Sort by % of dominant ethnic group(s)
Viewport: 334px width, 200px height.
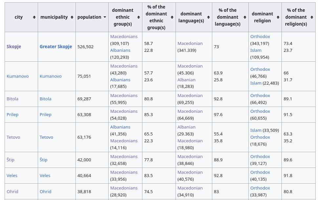pos(172,17)
